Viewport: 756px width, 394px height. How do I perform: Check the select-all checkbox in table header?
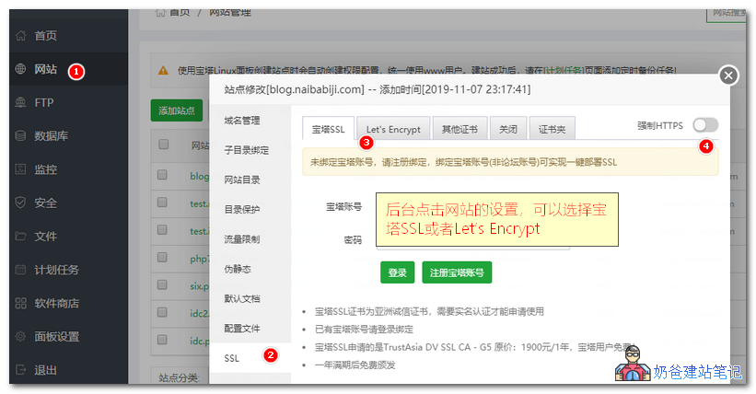164,145
